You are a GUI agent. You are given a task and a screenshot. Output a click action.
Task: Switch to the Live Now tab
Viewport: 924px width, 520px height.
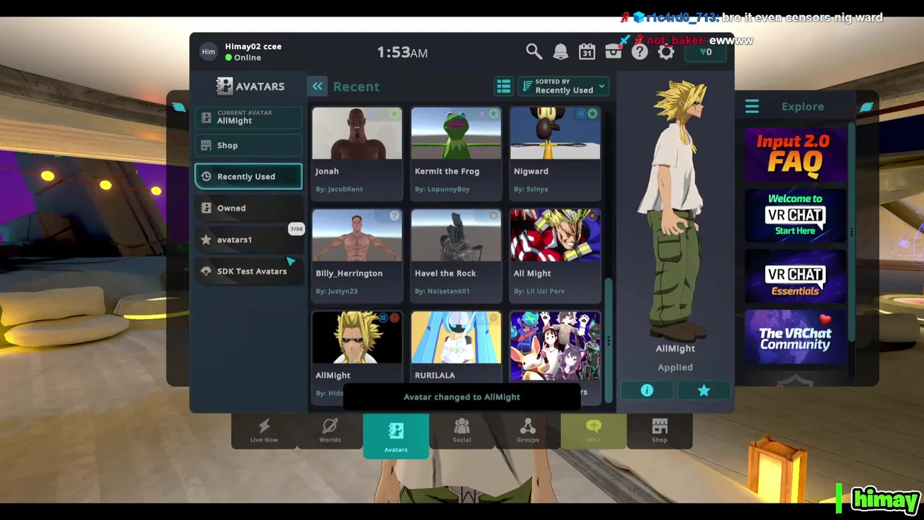coord(264,430)
